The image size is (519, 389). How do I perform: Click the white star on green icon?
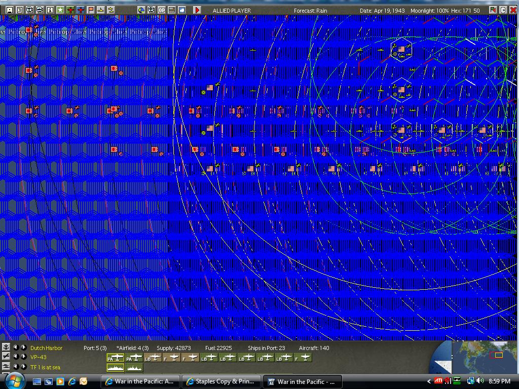coord(60,10)
